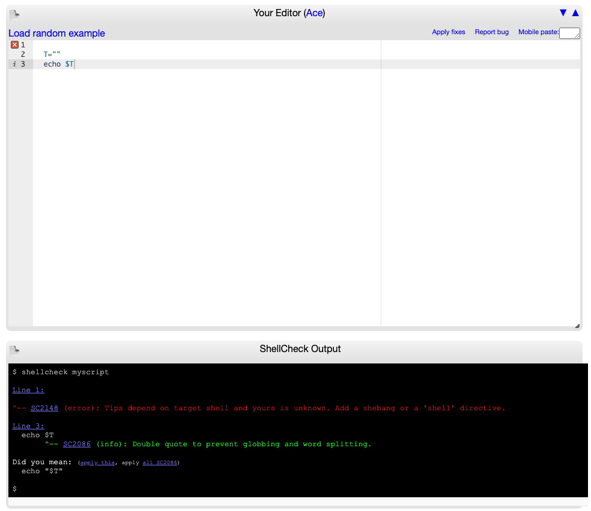This screenshot has height=511, width=591.
Task: Jump to Line 1 from the output panel
Action: coord(28,390)
